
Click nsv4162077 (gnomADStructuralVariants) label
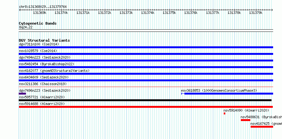tap(54, 71)
